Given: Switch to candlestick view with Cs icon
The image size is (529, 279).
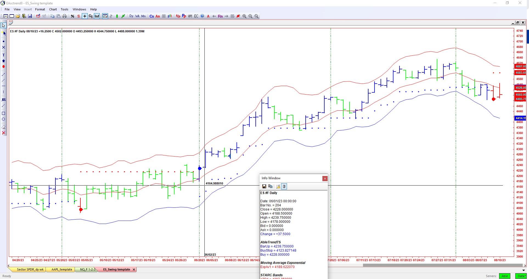Looking at the screenshot, I should pos(152,16).
